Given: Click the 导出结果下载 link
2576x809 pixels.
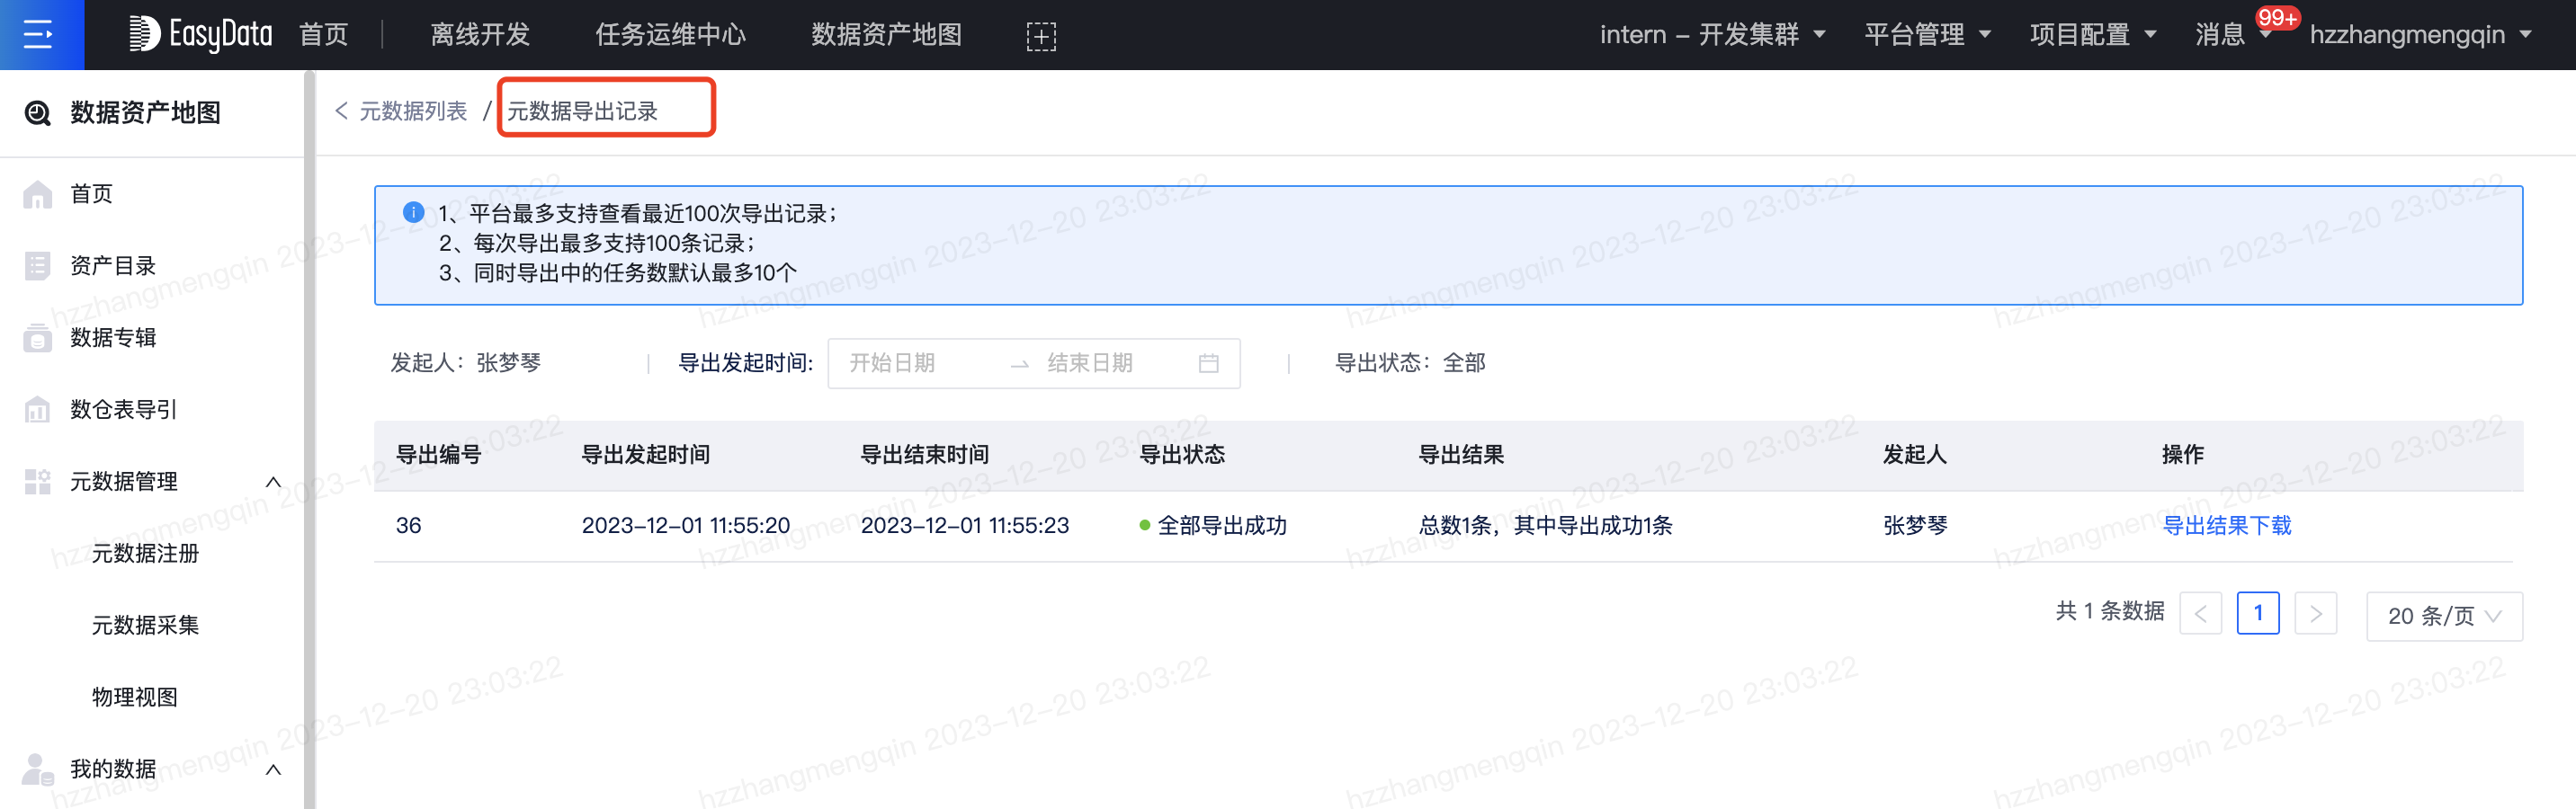Looking at the screenshot, I should point(2226,526).
